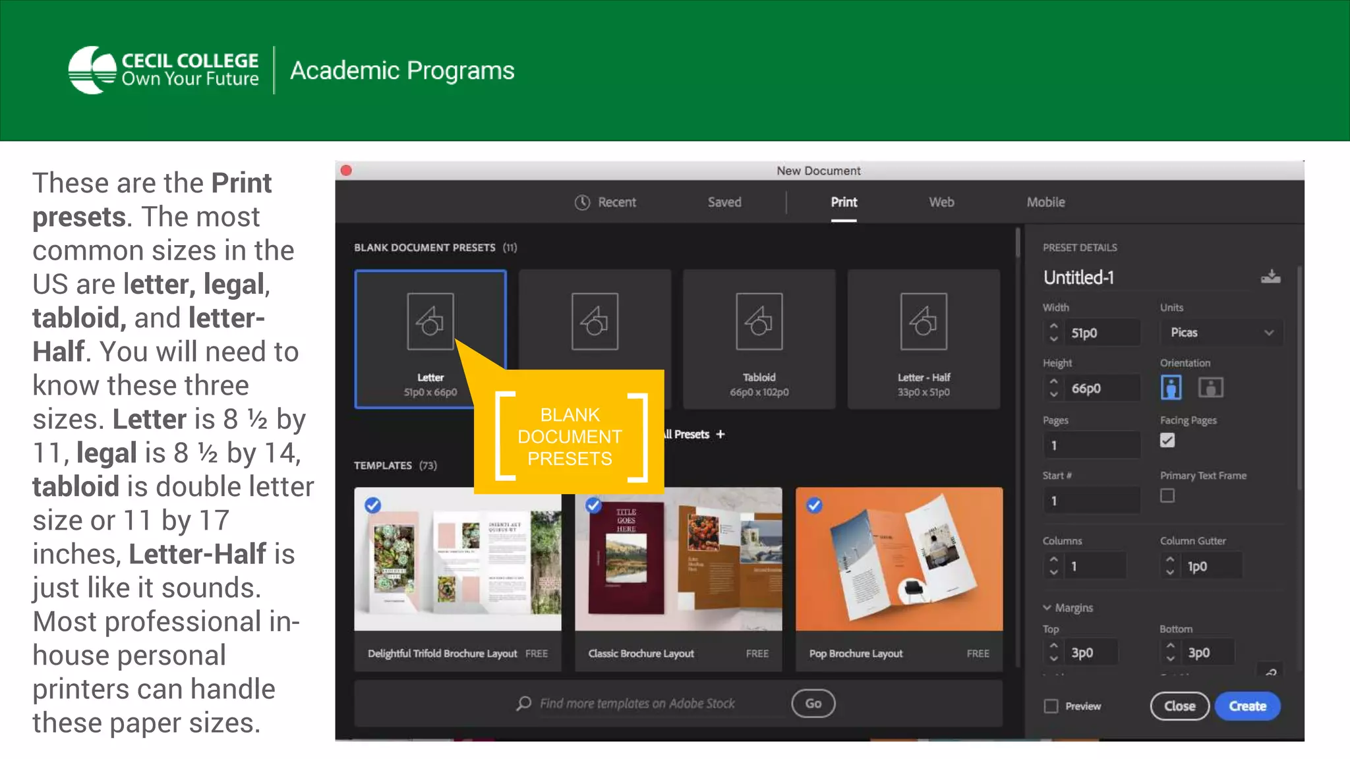Viewport: 1350px width, 759px height.
Task: Click the clock icon on Recent tab
Action: pos(581,202)
